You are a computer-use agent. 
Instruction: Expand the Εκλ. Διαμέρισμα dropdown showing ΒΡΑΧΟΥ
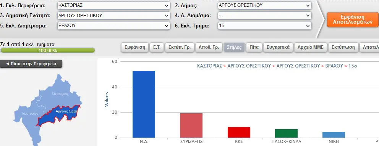[114, 26]
